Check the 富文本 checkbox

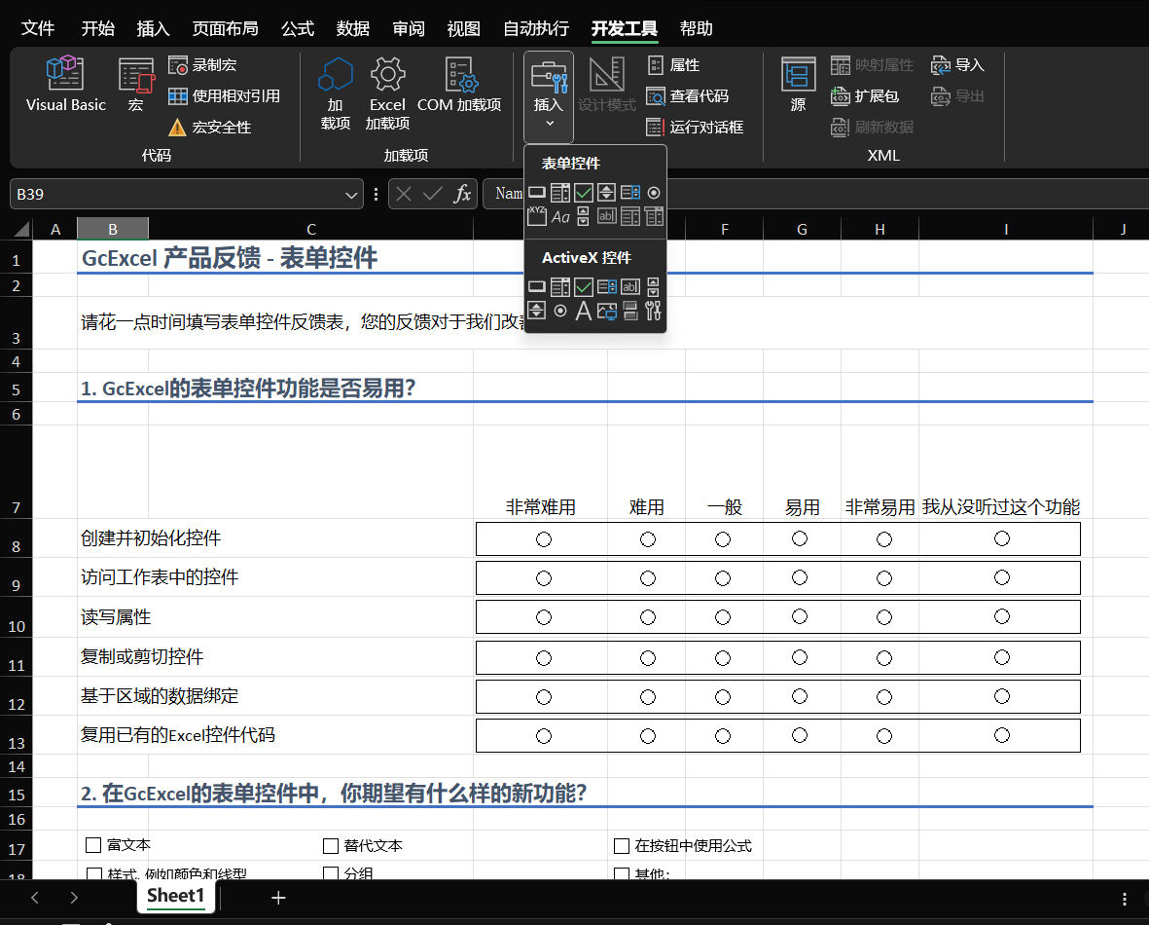(x=93, y=845)
